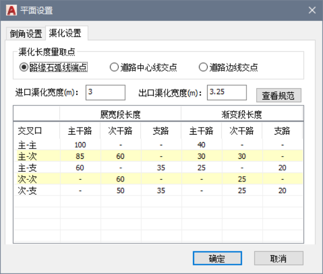The width and height of the screenshot is (323, 274).
Task: Select the 主-主 row label
Action: point(28,145)
